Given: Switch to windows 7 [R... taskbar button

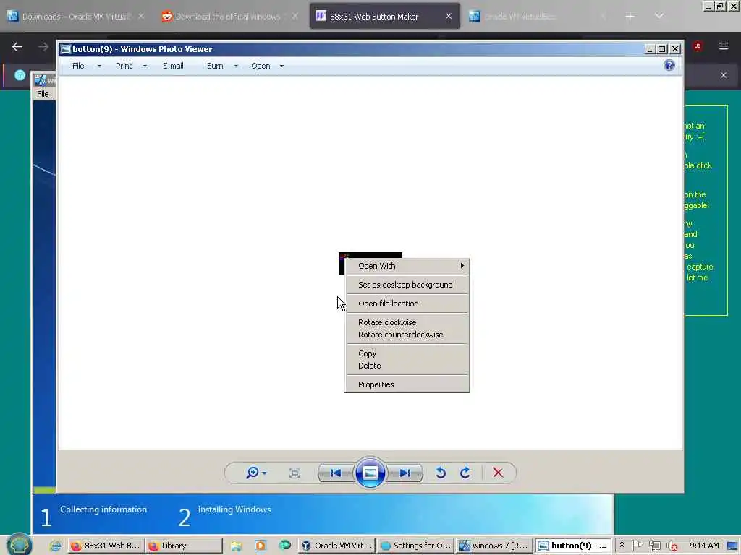Looking at the screenshot, I should tap(494, 546).
